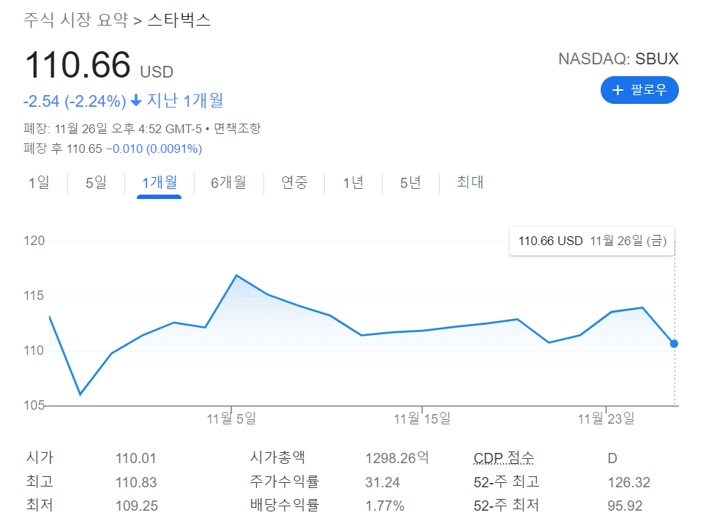Select the 1개월 time range tab
Viewport: 706px width, 529px height.
[159, 183]
